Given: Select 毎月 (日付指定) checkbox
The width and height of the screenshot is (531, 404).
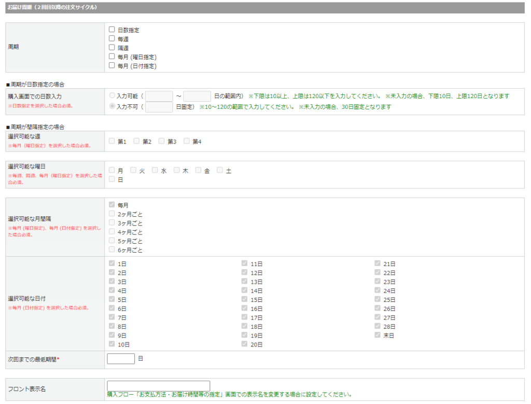Looking at the screenshot, I should [x=112, y=65].
